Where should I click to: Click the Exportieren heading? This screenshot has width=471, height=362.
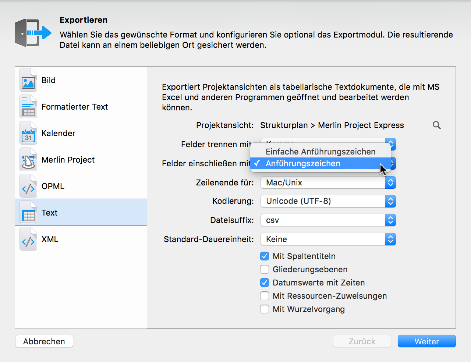coord(84,20)
